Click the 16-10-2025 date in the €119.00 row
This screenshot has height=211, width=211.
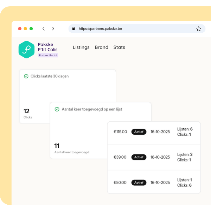tap(160, 132)
